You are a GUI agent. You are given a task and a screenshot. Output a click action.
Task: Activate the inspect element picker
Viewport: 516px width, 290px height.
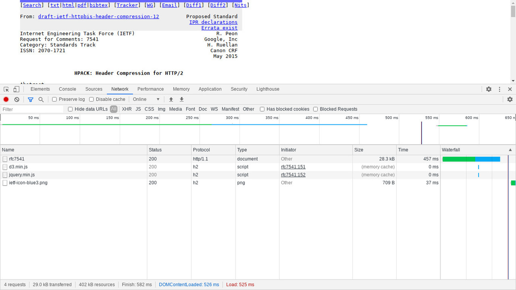pyautogui.click(x=6, y=89)
